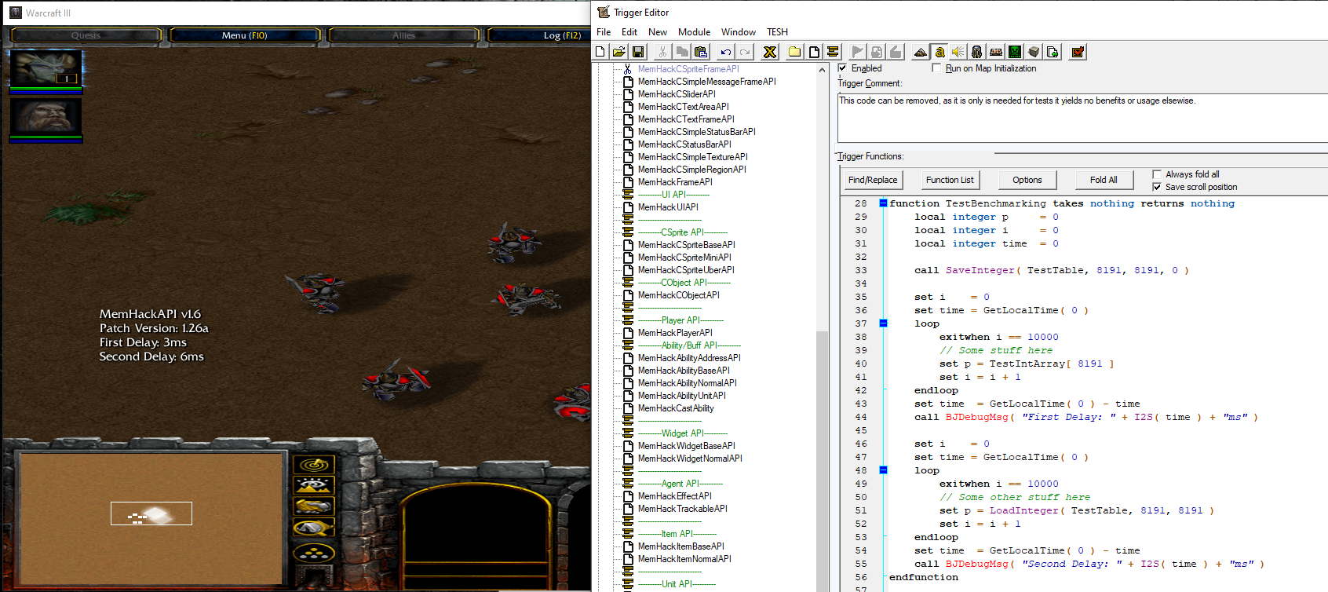This screenshot has width=1328, height=592.
Task: Click the Warcraft III minimap
Action: (151, 519)
